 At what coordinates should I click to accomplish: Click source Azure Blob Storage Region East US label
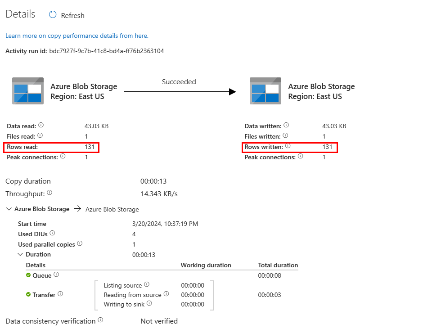84,91
